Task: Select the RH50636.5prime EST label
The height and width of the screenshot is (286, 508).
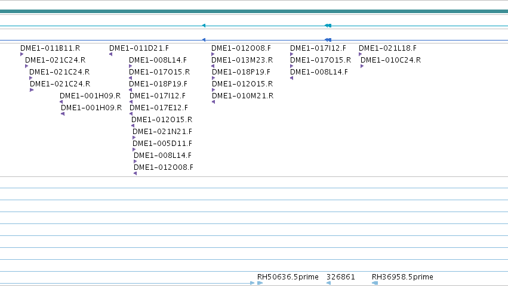Action: (x=288, y=277)
